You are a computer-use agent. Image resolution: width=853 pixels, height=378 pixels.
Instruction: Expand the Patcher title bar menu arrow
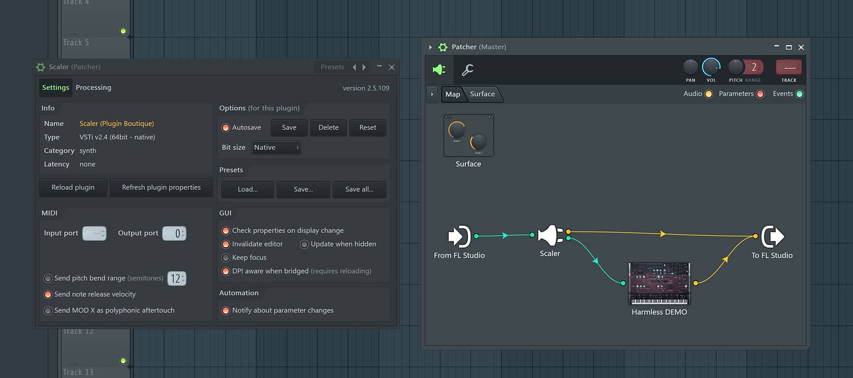pos(430,48)
